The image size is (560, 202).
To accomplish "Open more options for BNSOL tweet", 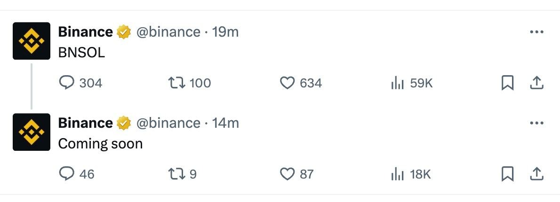I will [537, 32].
